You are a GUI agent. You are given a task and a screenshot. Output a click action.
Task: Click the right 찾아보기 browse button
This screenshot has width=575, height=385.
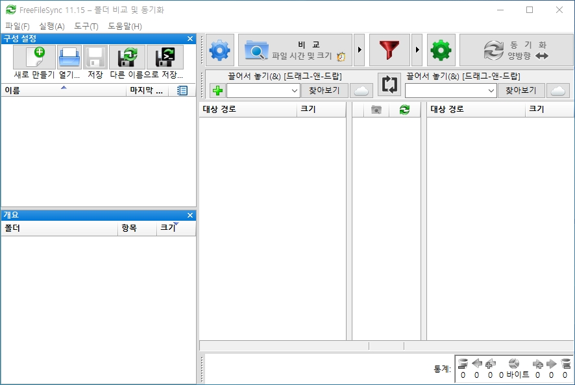pos(520,91)
